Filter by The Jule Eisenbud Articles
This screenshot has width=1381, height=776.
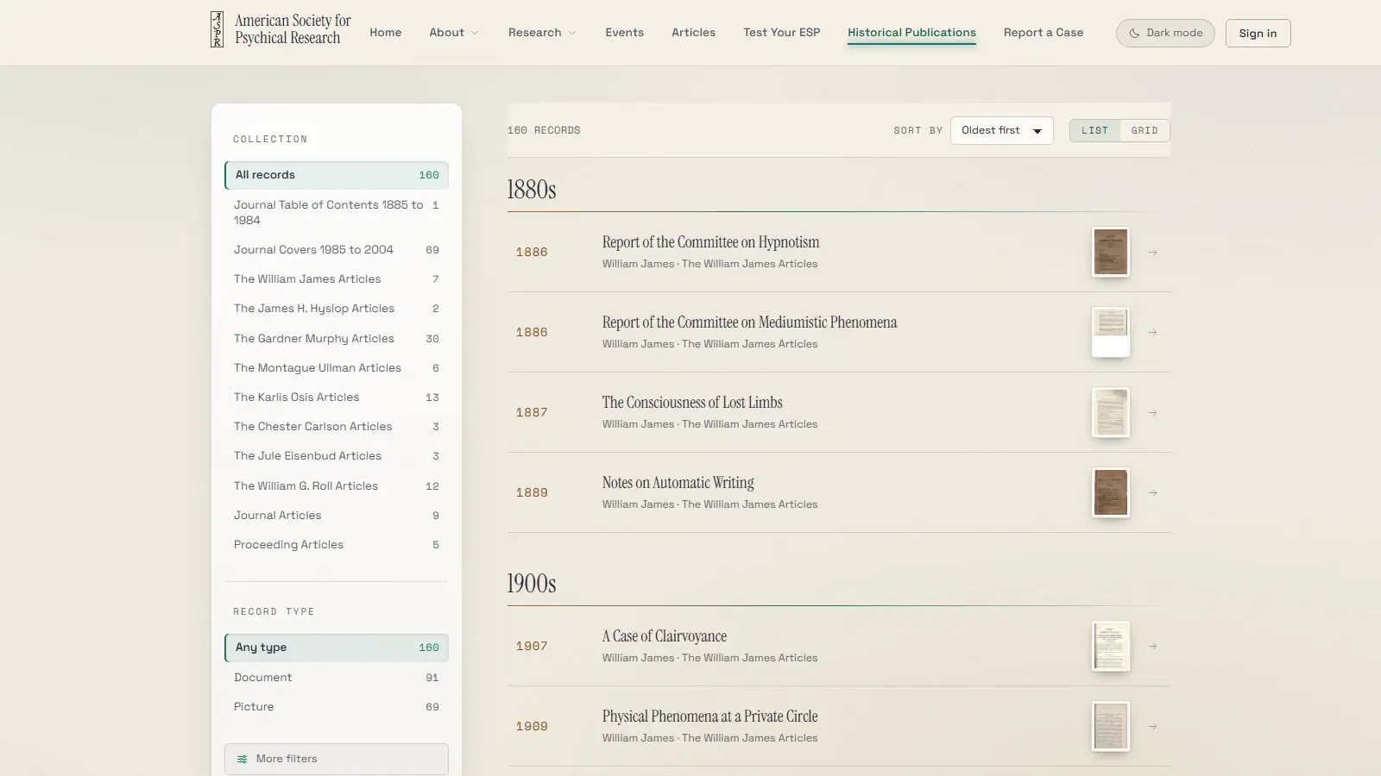click(x=337, y=456)
